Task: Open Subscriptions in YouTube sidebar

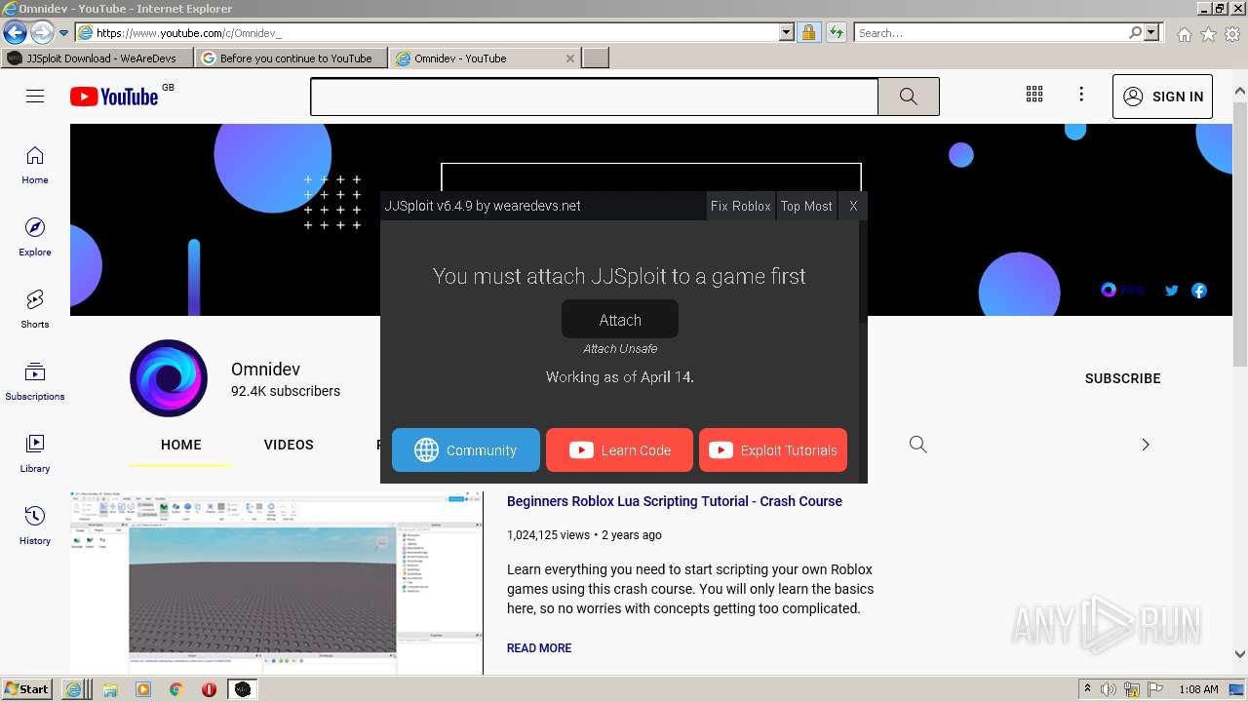Action: [35, 381]
